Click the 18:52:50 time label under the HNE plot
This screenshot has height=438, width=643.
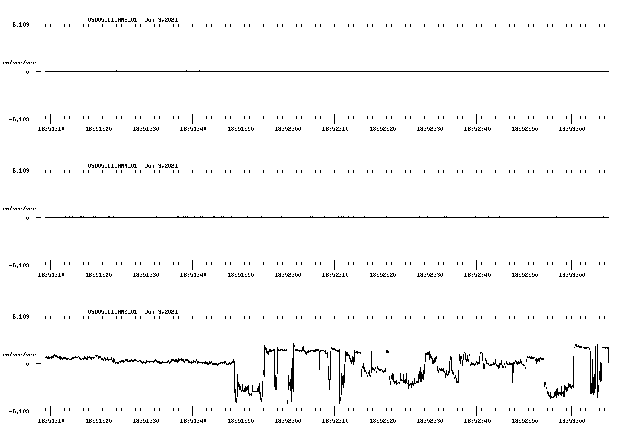525,129
